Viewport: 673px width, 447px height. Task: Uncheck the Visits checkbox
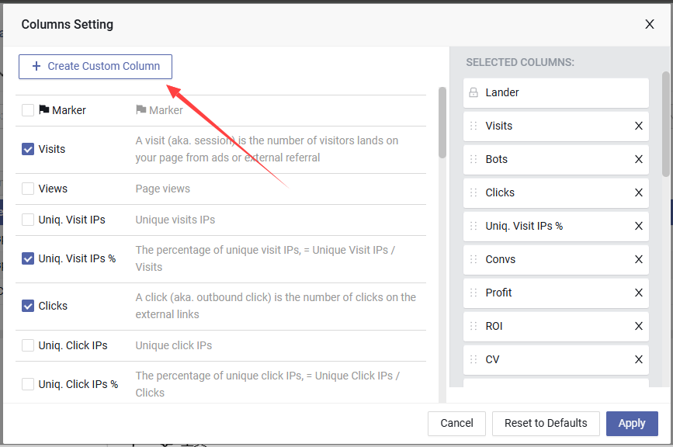tap(28, 149)
